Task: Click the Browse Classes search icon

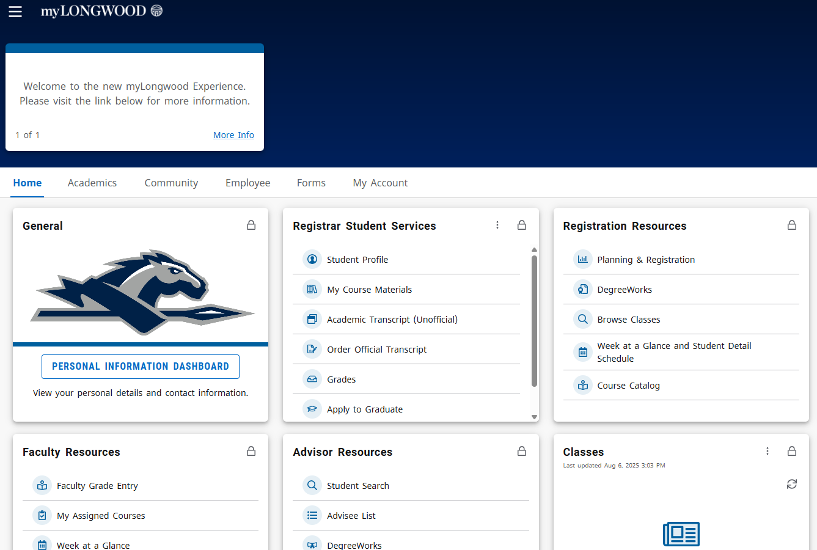Action: pos(583,319)
